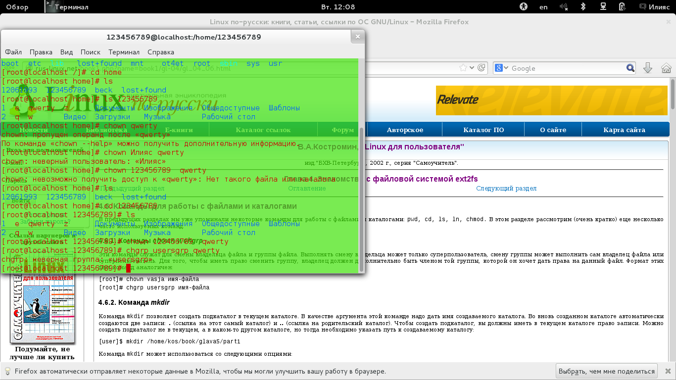
Task: Open the Файл menu in terminal
Action: coord(13,52)
